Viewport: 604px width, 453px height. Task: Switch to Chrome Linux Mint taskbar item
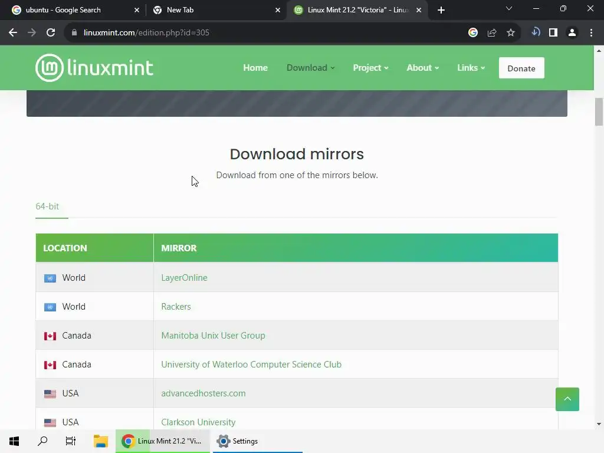coord(163,441)
